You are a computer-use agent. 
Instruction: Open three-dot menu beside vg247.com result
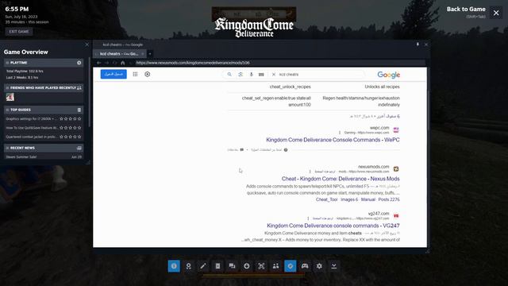[308, 218]
